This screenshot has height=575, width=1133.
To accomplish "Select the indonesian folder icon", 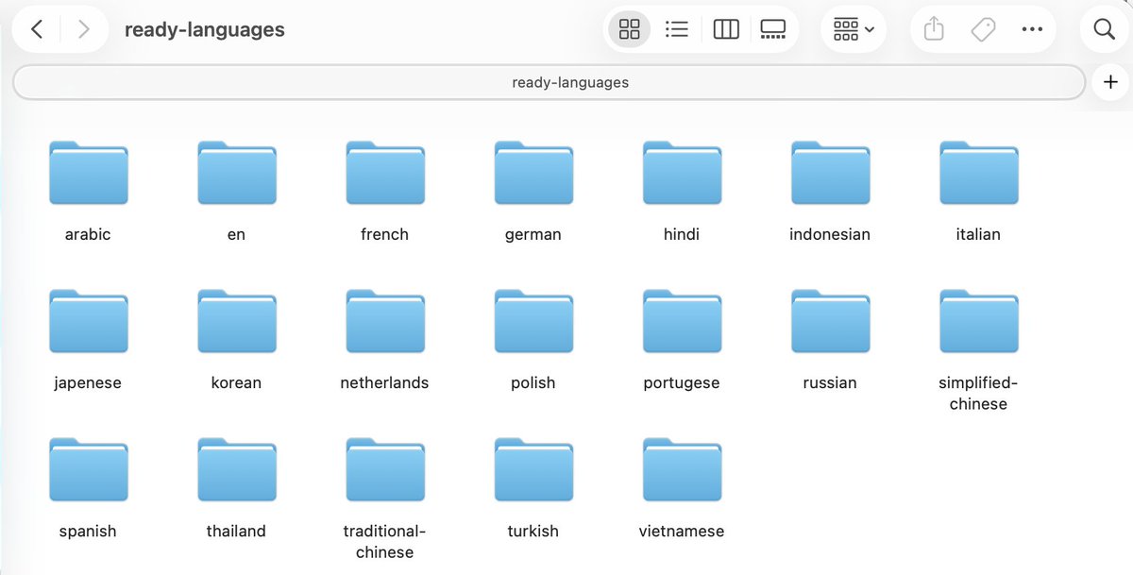I will point(830,173).
